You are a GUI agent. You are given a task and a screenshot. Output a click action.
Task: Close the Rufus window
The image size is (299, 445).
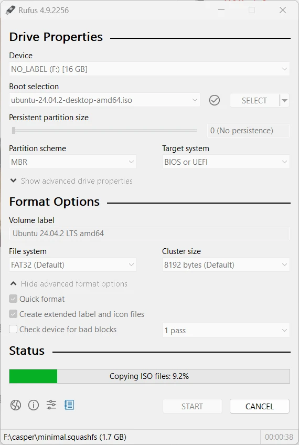tap(283, 10)
